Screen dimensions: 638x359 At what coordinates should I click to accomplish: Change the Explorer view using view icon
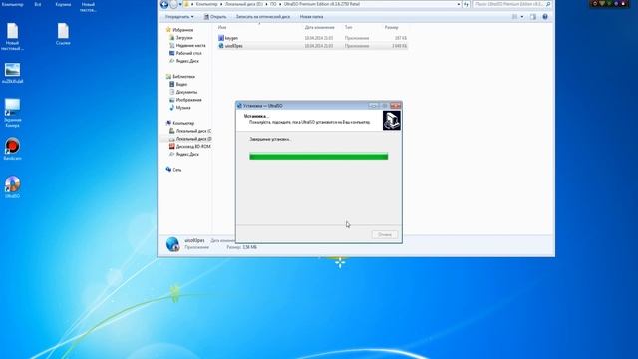[515, 17]
